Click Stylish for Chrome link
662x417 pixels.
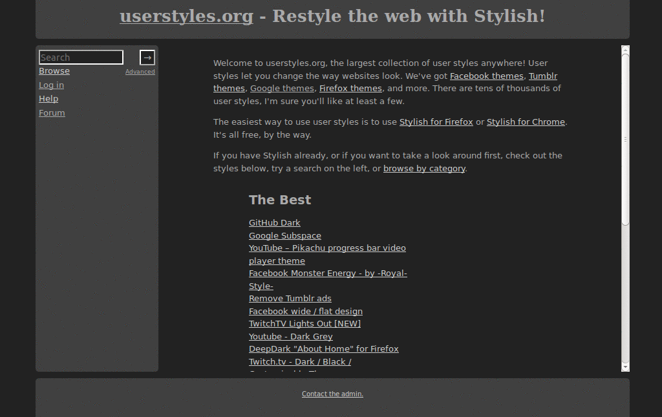click(x=526, y=122)
